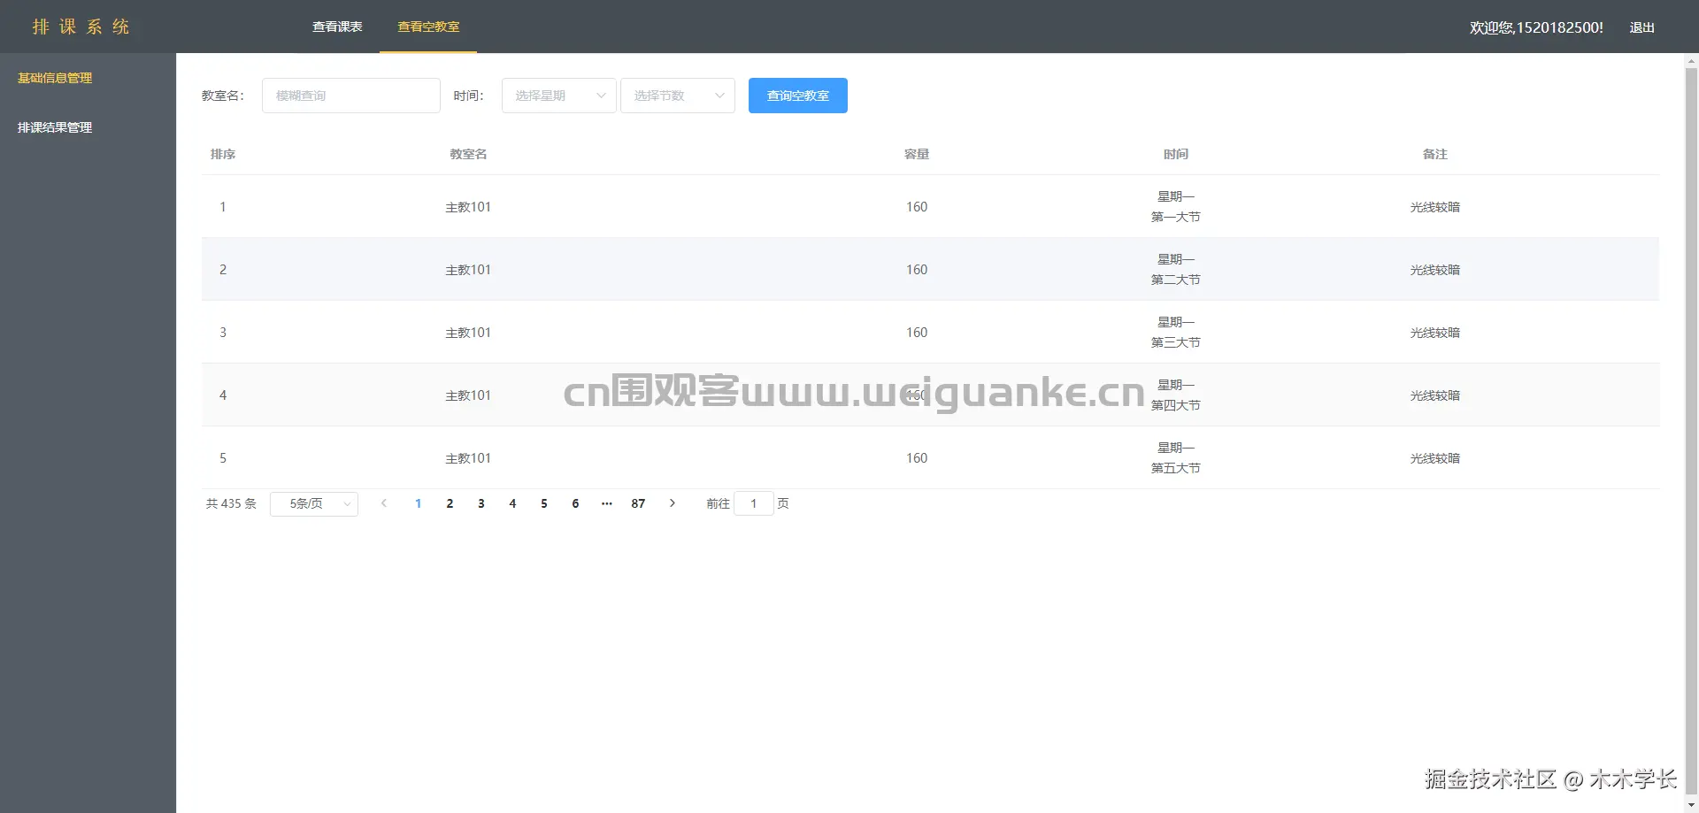
Task: Click the 共 435 条 total count
Action: (231, 503)
